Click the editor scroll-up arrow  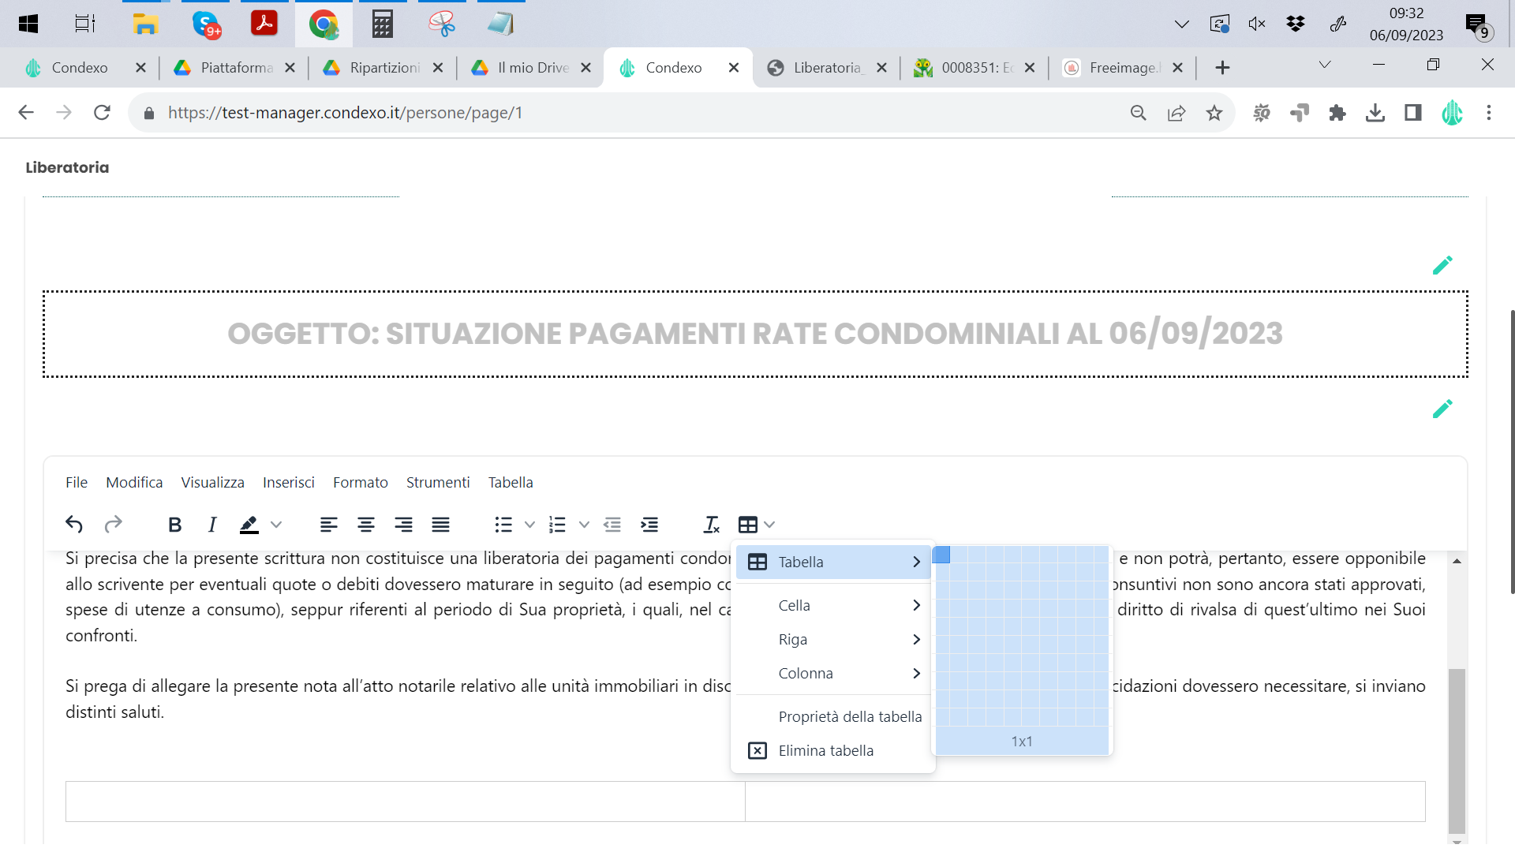click(x=1457, y=561)
